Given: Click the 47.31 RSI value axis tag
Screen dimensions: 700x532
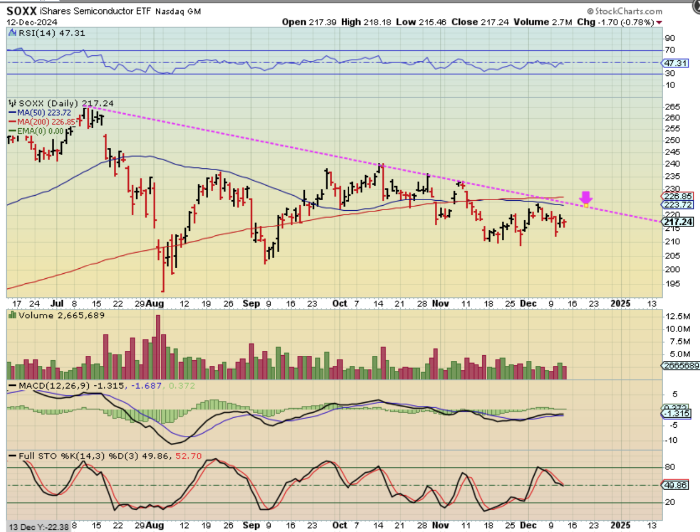Looking at the screenshot, I should click(675, 64).
